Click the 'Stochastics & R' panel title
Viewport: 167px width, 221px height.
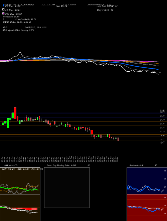coord(137,165)
